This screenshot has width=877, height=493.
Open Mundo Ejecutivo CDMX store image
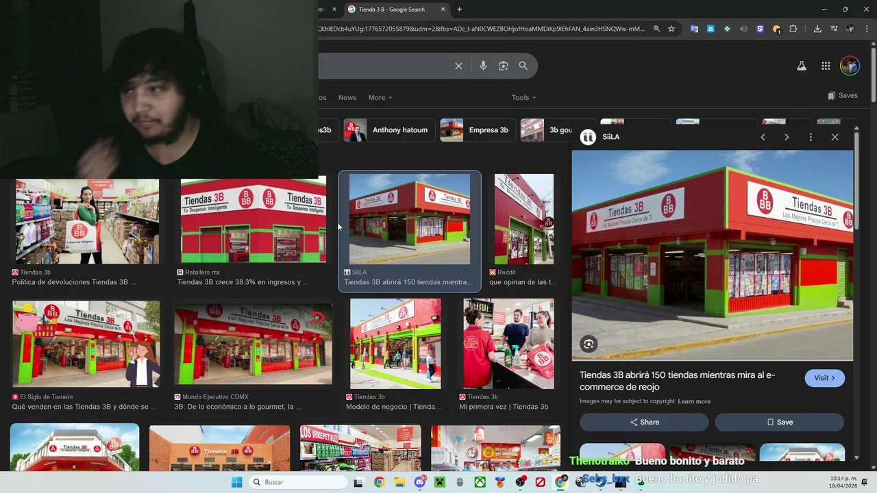(x=253, y=343)
